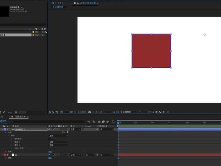
Task: Click the yellow label swatch in project panel first row
Action: tap(33, 32)
